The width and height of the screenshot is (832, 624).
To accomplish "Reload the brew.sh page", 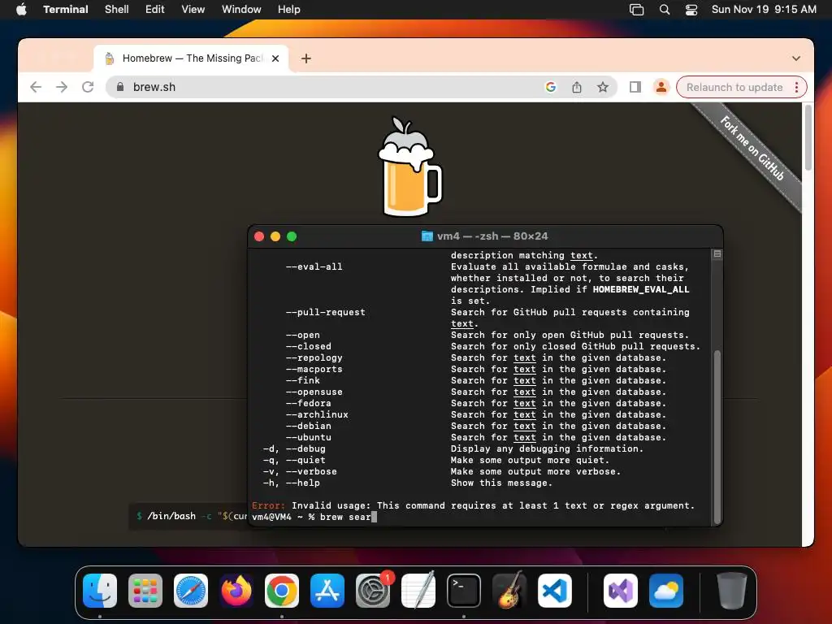I will (x=88, y=87).
